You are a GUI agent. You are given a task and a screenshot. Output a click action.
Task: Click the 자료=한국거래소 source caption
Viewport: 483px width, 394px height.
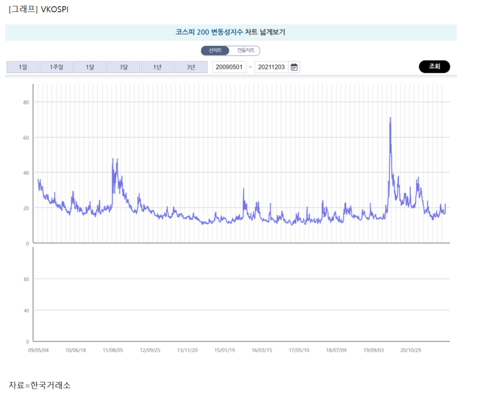click(39, 385)
